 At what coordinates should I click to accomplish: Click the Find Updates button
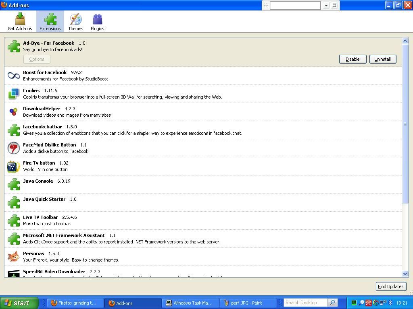[x=390, y=286]
